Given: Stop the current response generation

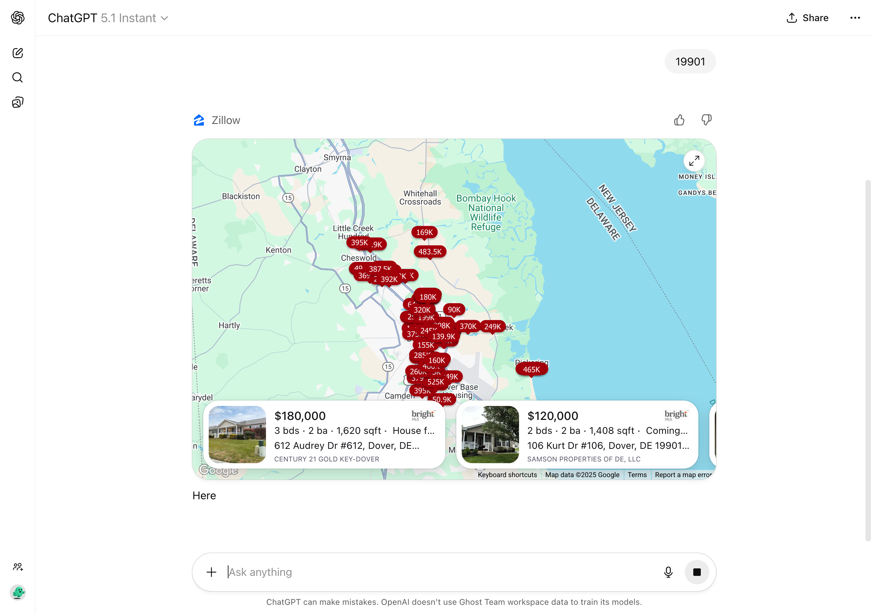Looking at the screenshot, I should [x=697, y=572].
